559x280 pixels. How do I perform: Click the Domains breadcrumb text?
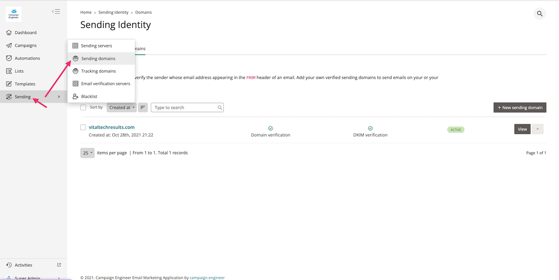pyautogui.click(x=143, y=12)
